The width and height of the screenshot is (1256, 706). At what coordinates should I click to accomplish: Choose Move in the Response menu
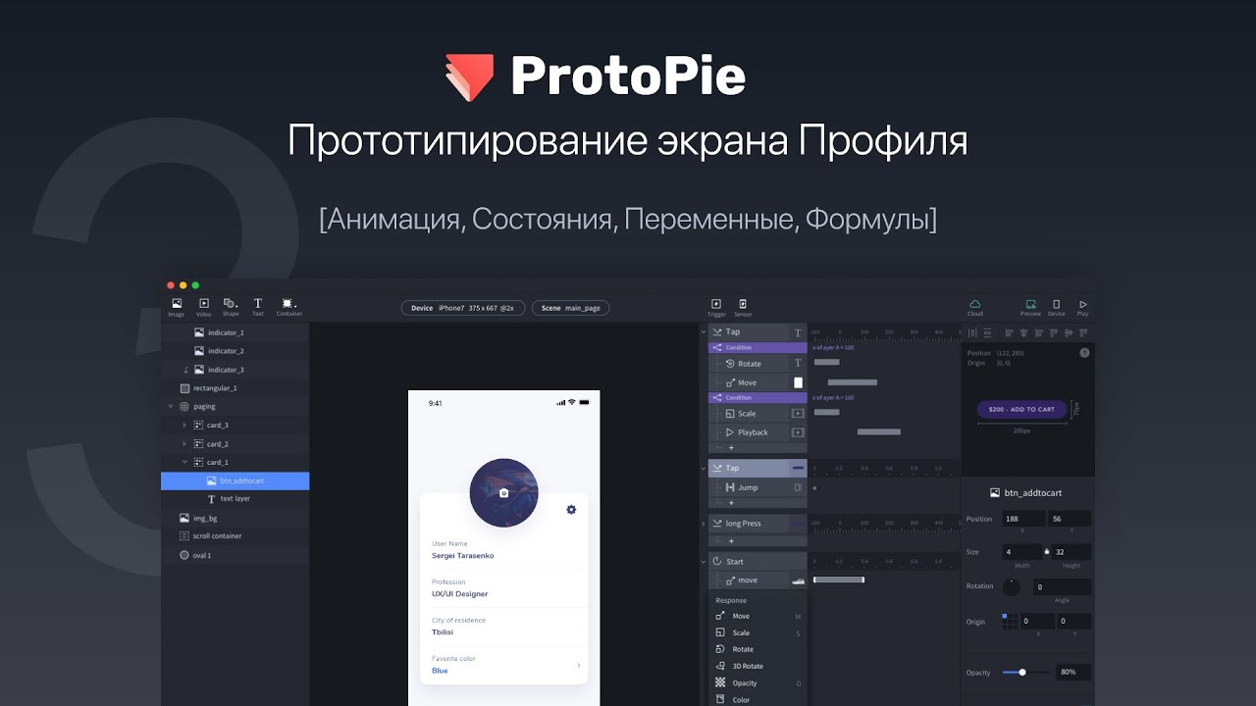758,616
